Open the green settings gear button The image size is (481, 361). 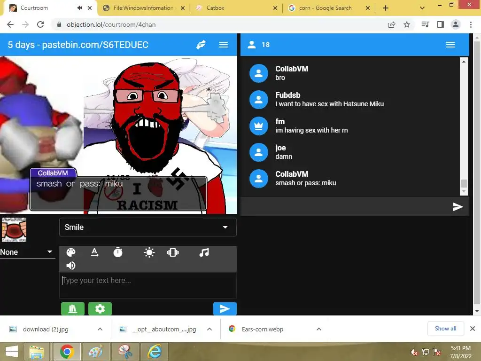tap(100, 309)
